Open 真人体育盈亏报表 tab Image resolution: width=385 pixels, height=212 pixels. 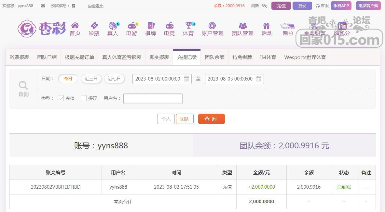coord(122,57)
